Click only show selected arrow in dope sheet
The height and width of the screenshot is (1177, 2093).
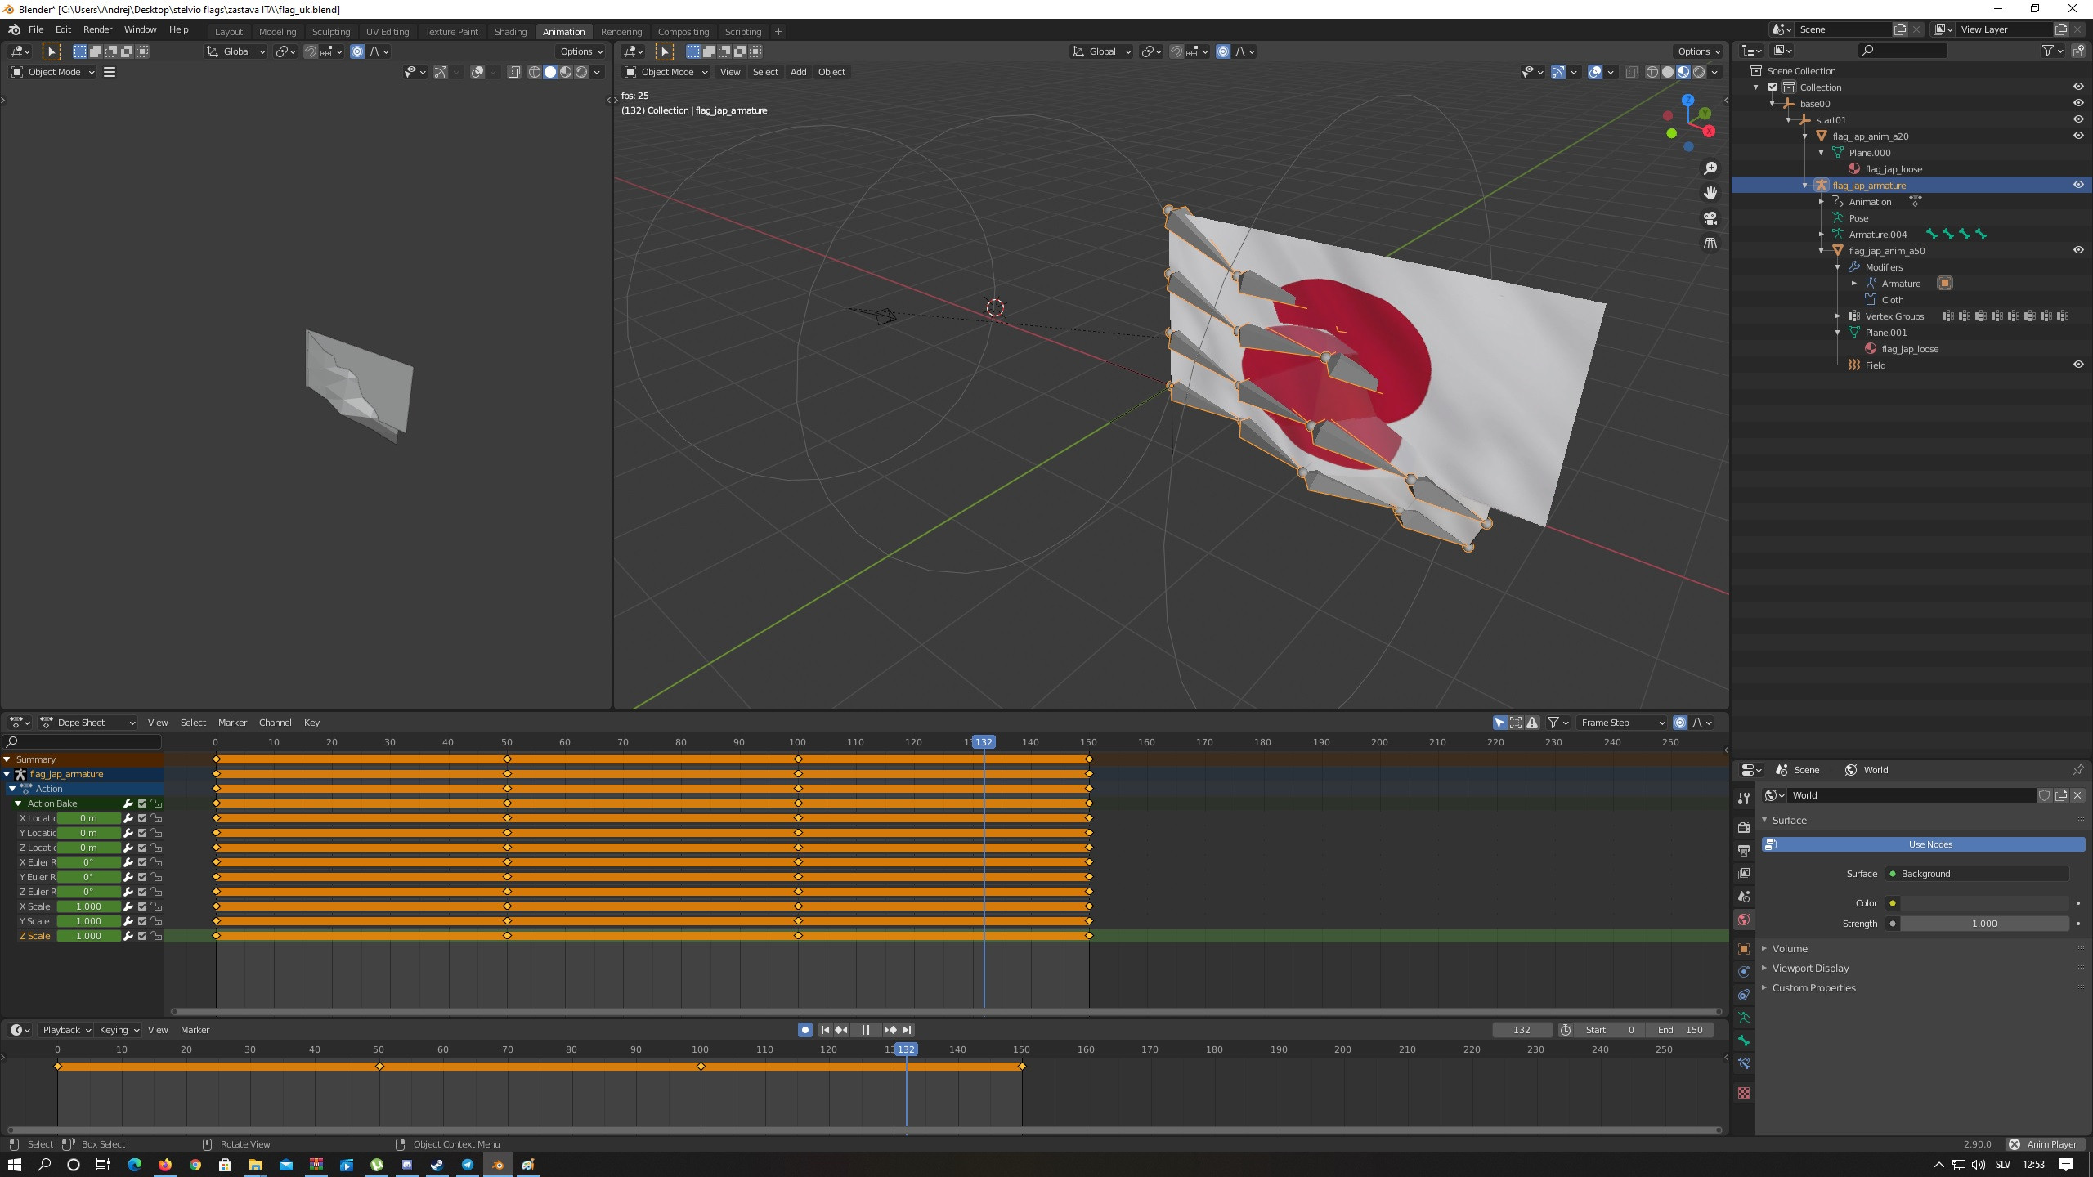1499,723
